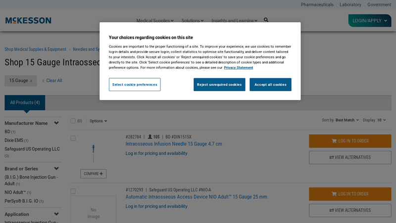Click the McKesson logo

(x=28, y=20)
